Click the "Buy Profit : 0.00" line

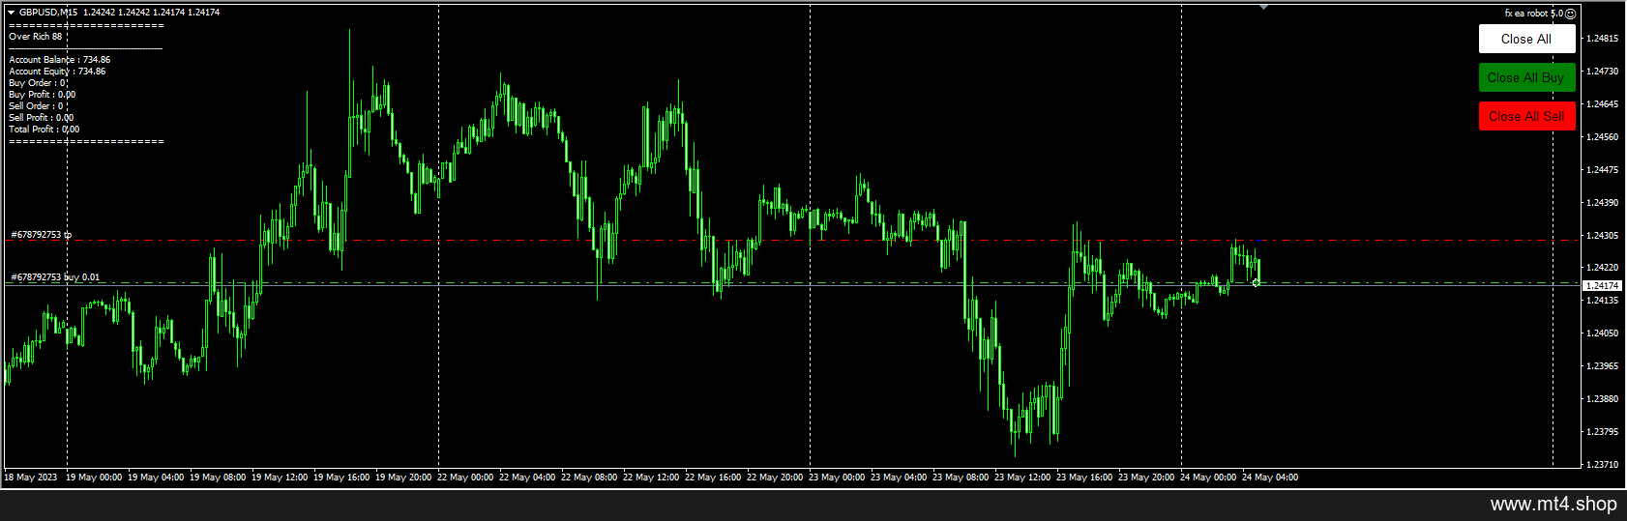coord(42,95)
